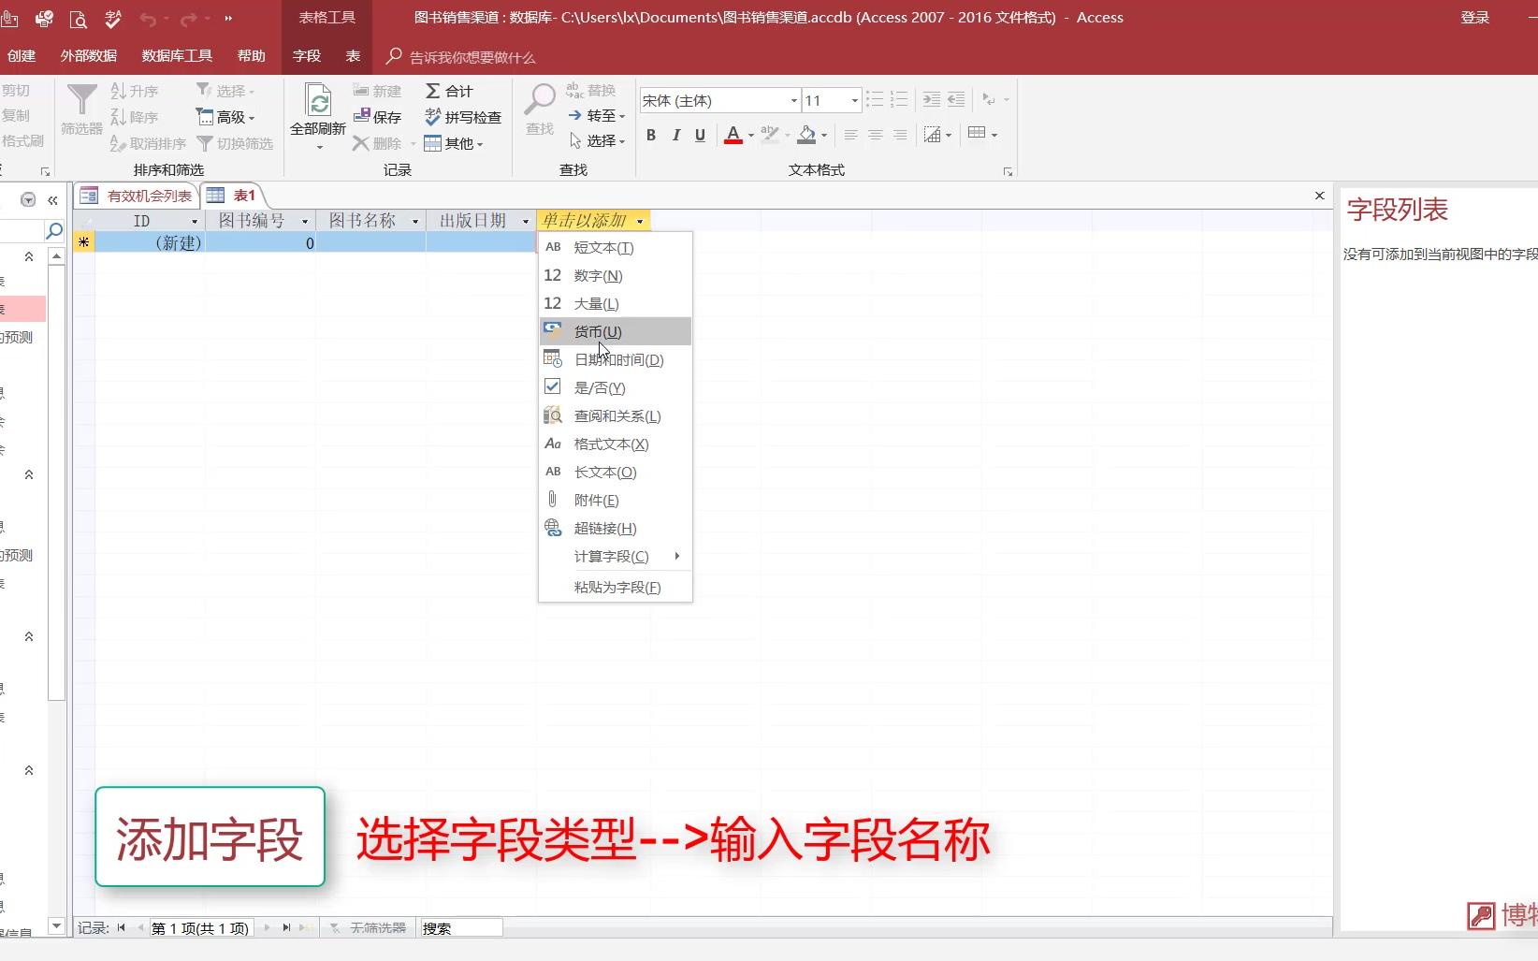Click the Refresh All (全部刷新) icon

coord(318,101)
